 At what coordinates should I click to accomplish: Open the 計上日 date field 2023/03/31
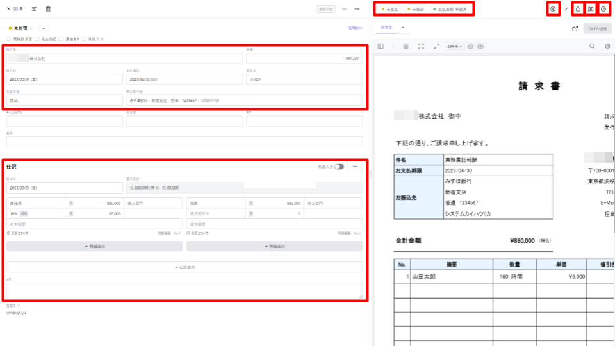point(64,188)
